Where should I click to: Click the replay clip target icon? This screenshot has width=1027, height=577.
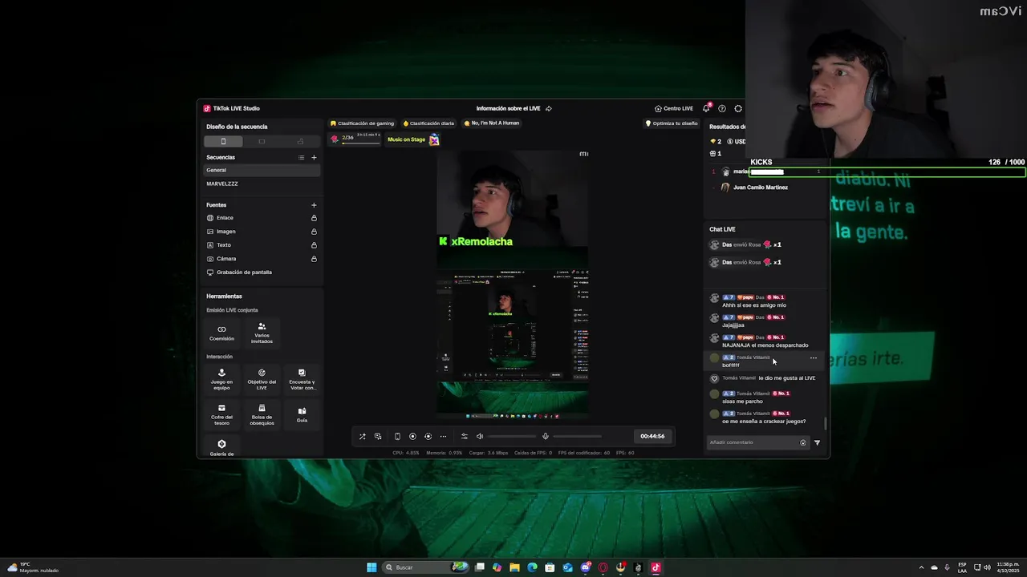(x=428, y=436)
